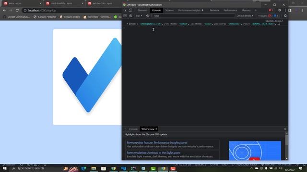Open the Conure Portainer bookmark
The width and height of the screenshot is (307, 172).
pyautogui.click(x=45, y=17)
